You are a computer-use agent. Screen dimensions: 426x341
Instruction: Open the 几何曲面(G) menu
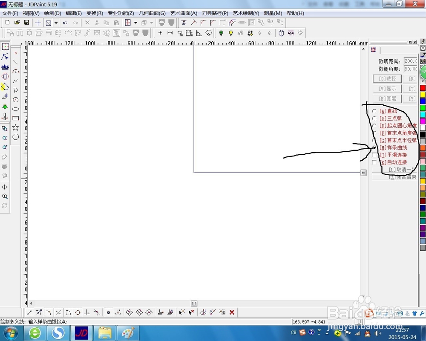(x=152, y=13)
